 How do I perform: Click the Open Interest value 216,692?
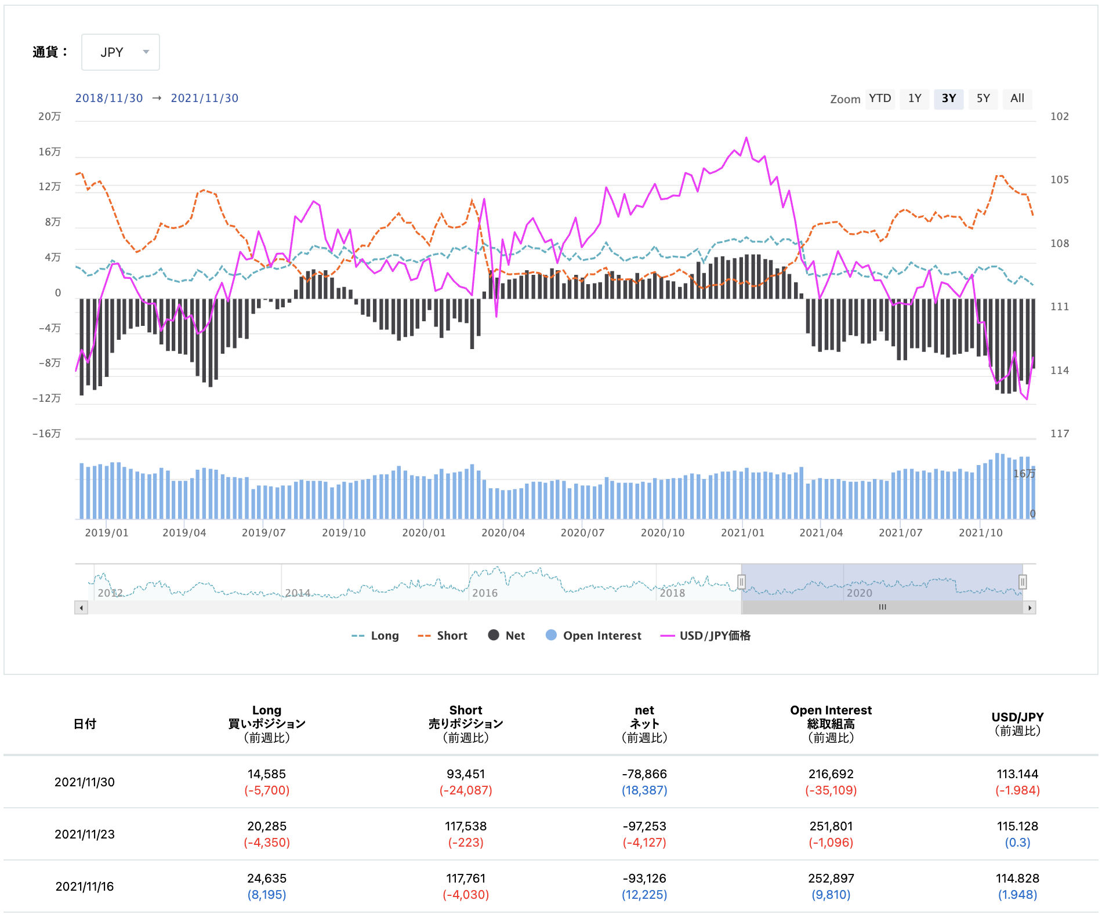click(831, 774)
